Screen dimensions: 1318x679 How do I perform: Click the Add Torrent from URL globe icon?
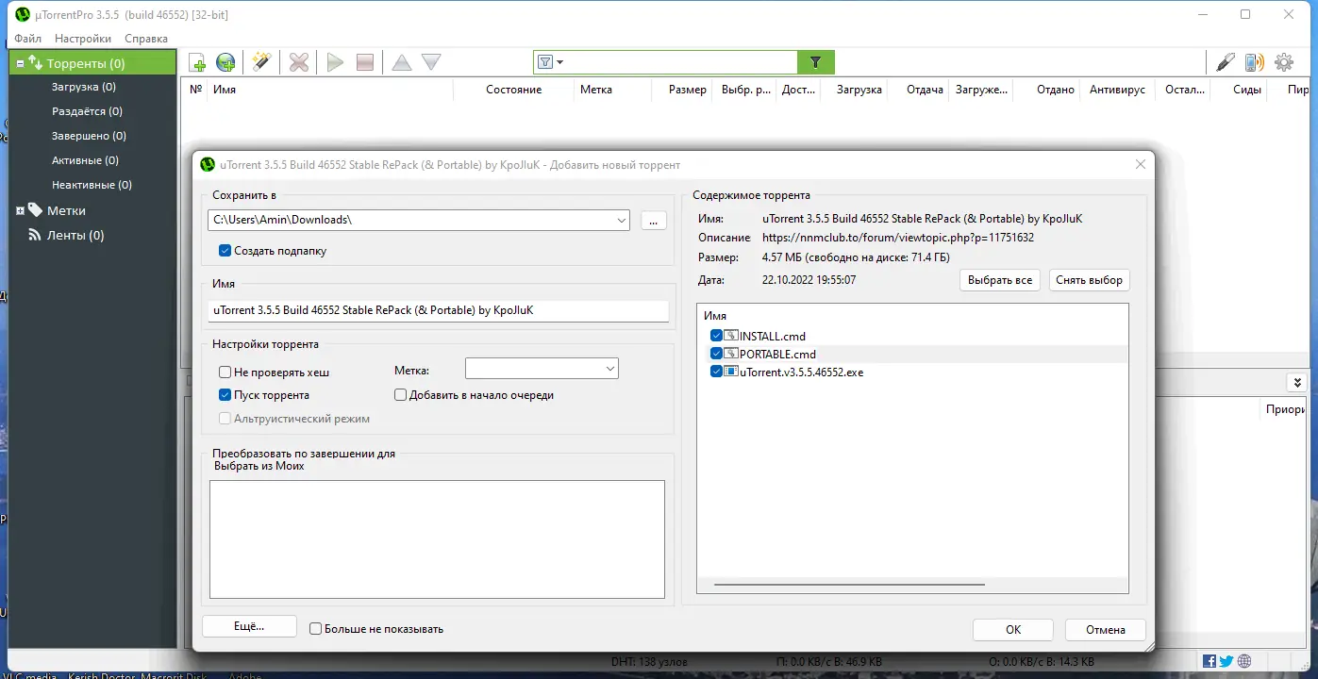coord(225,63)
